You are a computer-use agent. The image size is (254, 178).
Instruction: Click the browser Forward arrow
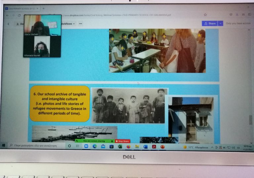tap(14, 16)
